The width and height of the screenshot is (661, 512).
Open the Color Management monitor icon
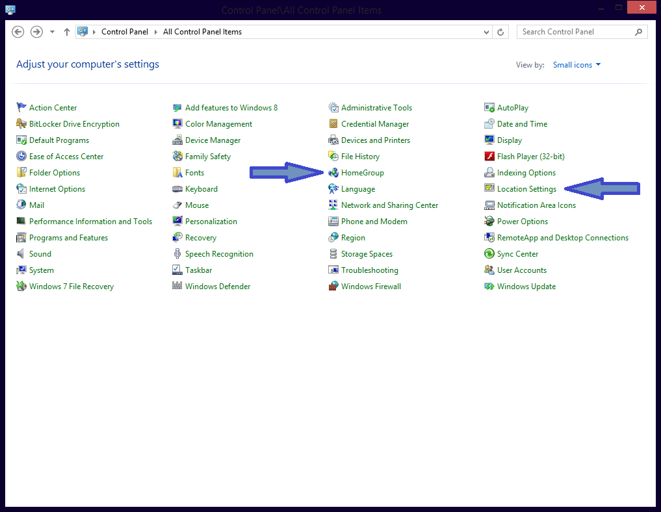pos(177,124)
